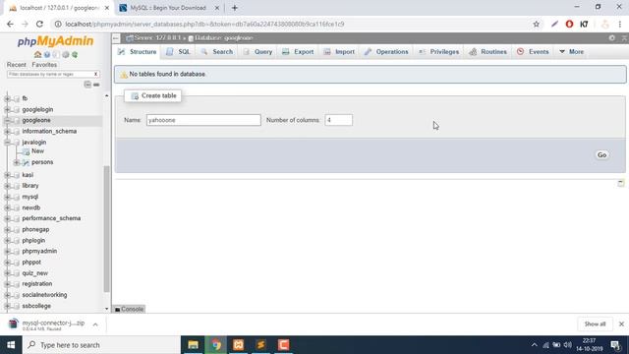The width and height of the screenshot is (629, 354).
Task: Click the small icon below the Go button
Action: (620, 183)
